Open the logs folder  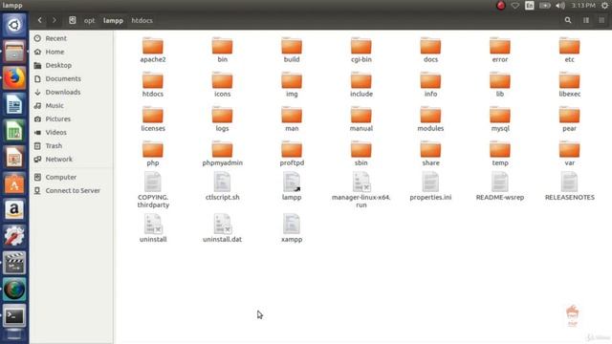click(x=222, y=118)
